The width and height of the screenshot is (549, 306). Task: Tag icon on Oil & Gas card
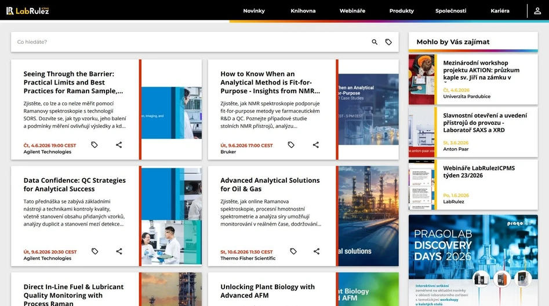tap(293, 251)
